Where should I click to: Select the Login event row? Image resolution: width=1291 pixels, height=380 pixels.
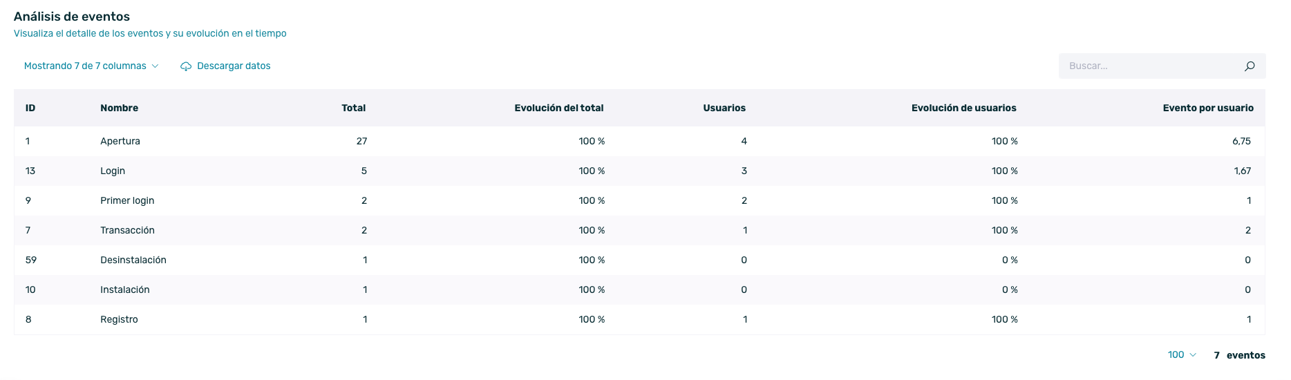tap(639, 171)
